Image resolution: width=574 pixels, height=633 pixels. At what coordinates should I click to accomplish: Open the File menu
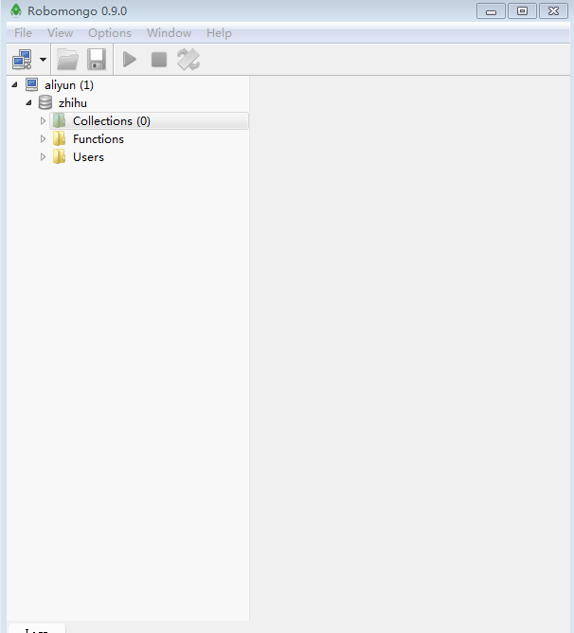[23, 33]
